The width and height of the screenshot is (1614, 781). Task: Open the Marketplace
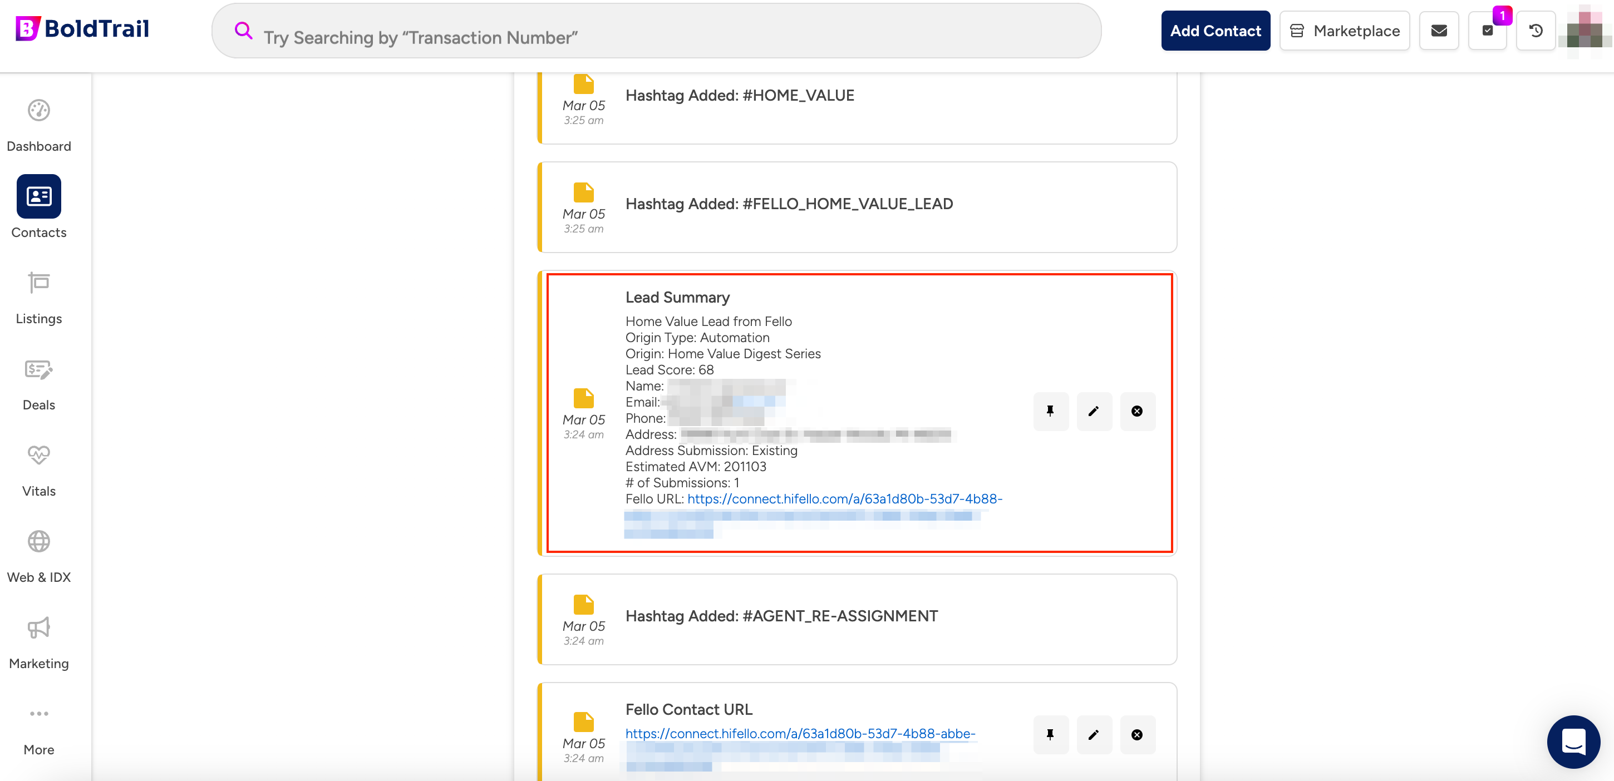1344,31
